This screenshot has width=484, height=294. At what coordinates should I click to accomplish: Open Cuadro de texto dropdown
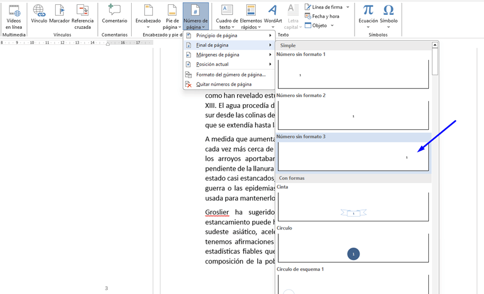click(x=227, y=17)
